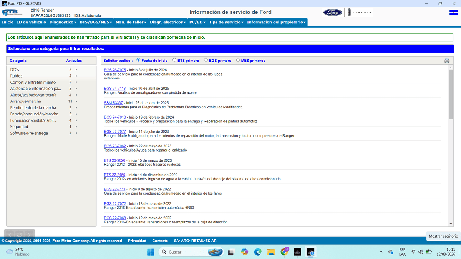The width and height of the screenshot is (461, 259).
Task: Open network and volume quick settings
Action: [421, 252]
